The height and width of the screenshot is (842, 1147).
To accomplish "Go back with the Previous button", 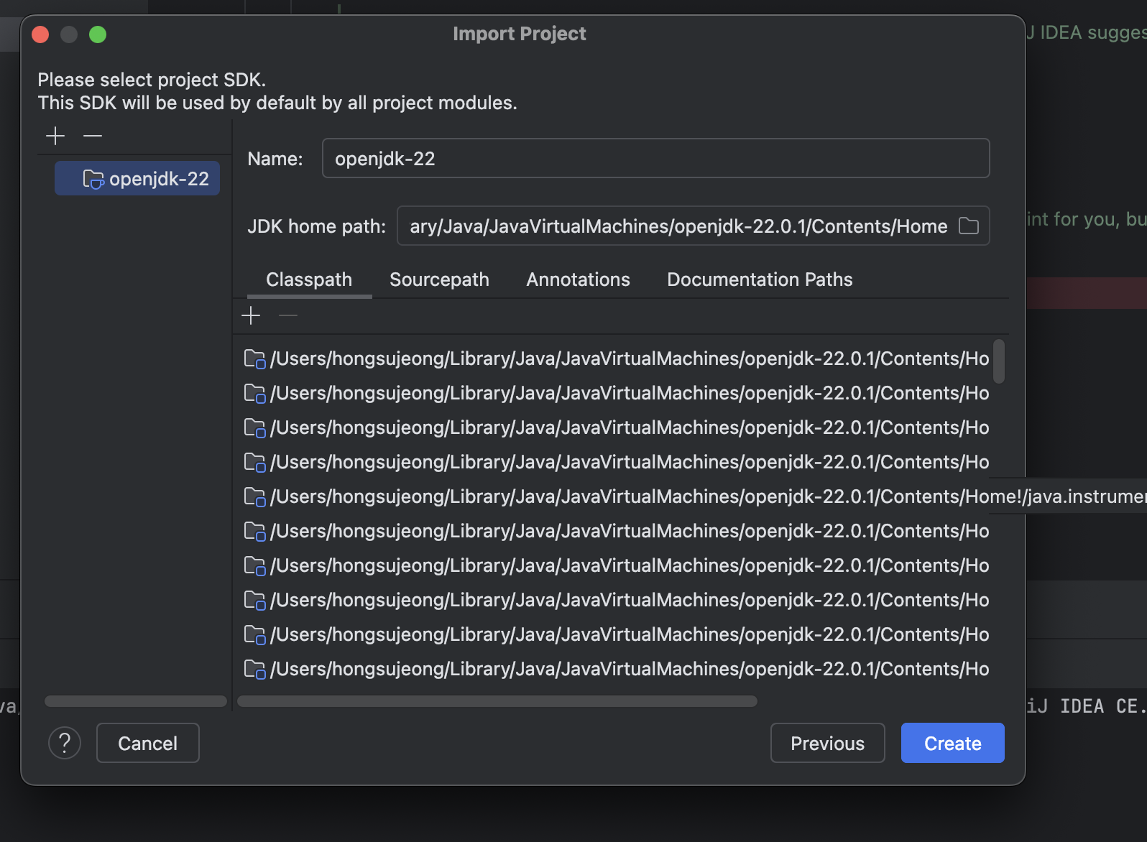I will click(827, 743).
